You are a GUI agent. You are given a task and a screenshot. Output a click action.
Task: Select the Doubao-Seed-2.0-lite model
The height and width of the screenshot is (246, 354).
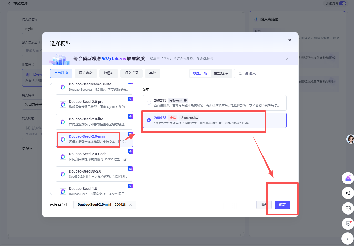tap(94, 122)
